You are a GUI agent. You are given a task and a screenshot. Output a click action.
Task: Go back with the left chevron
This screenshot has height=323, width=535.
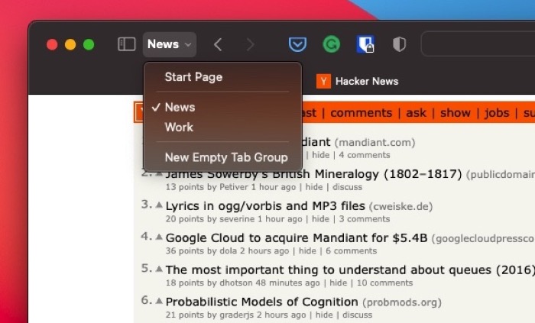tap(218, 44)
